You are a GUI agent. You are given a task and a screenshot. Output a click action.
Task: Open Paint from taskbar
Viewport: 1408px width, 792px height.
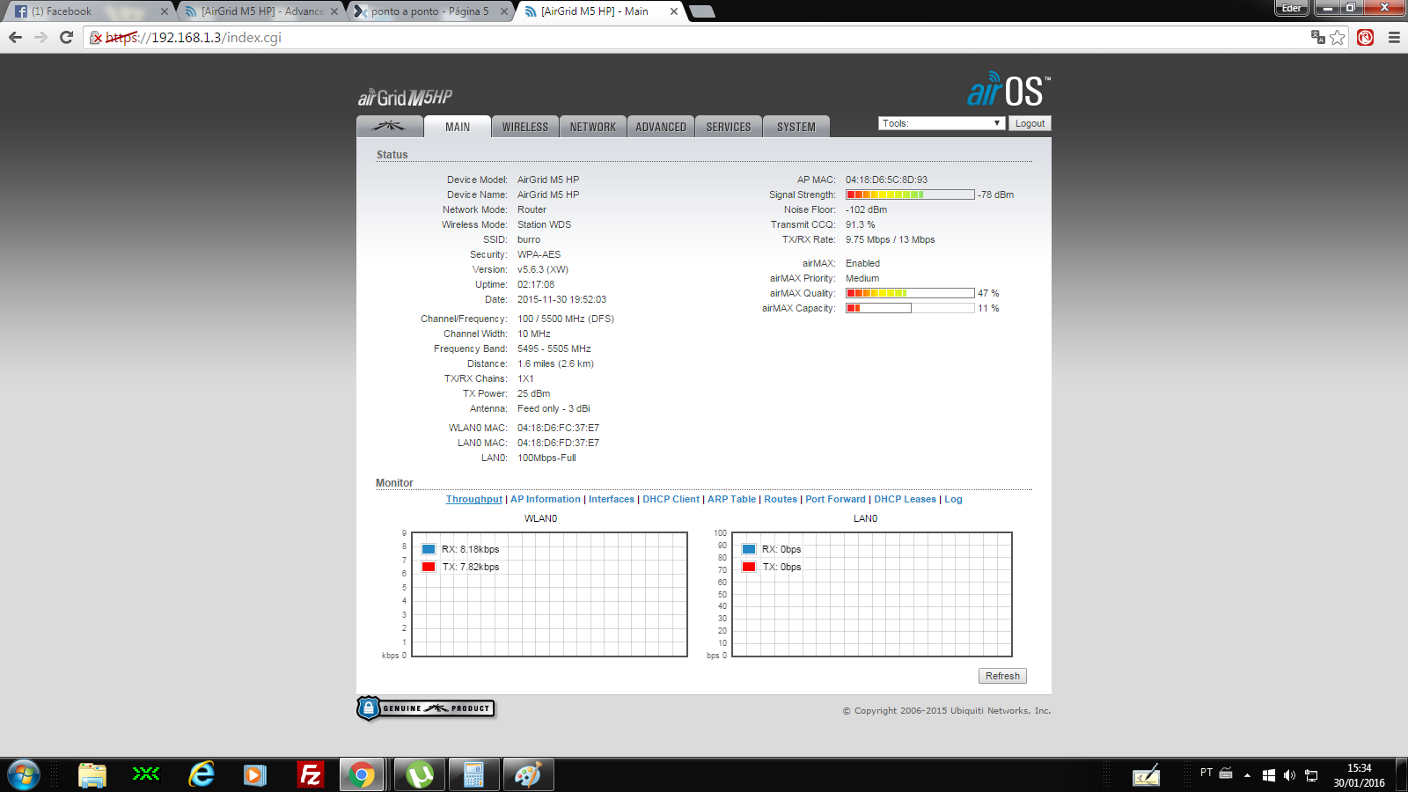click(x=528, y=775)
